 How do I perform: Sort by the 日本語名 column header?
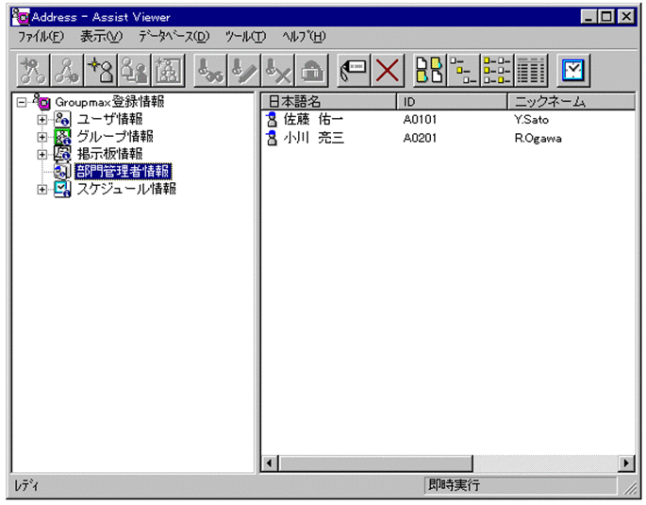click(328, 101)
